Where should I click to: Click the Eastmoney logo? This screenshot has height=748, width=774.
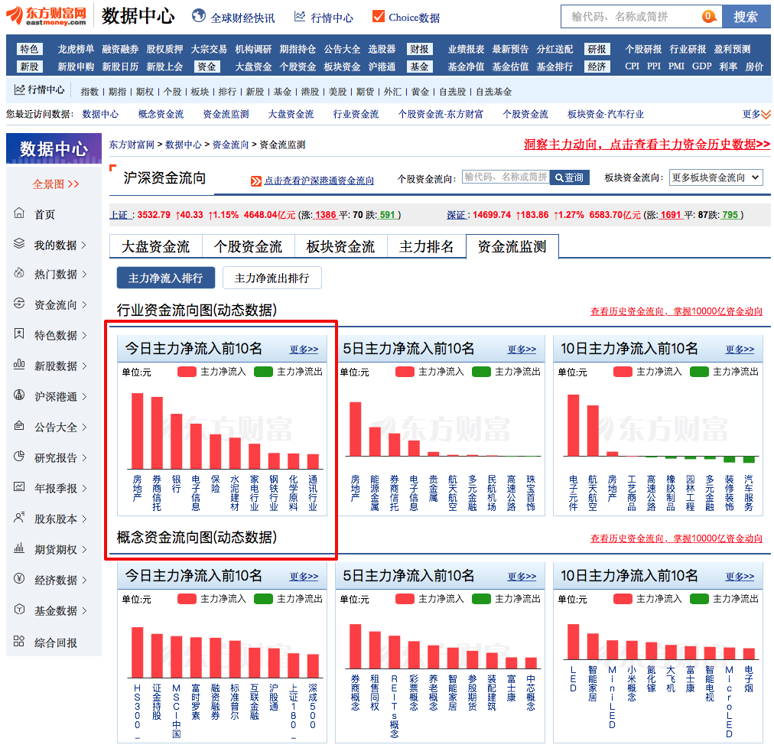47,16
